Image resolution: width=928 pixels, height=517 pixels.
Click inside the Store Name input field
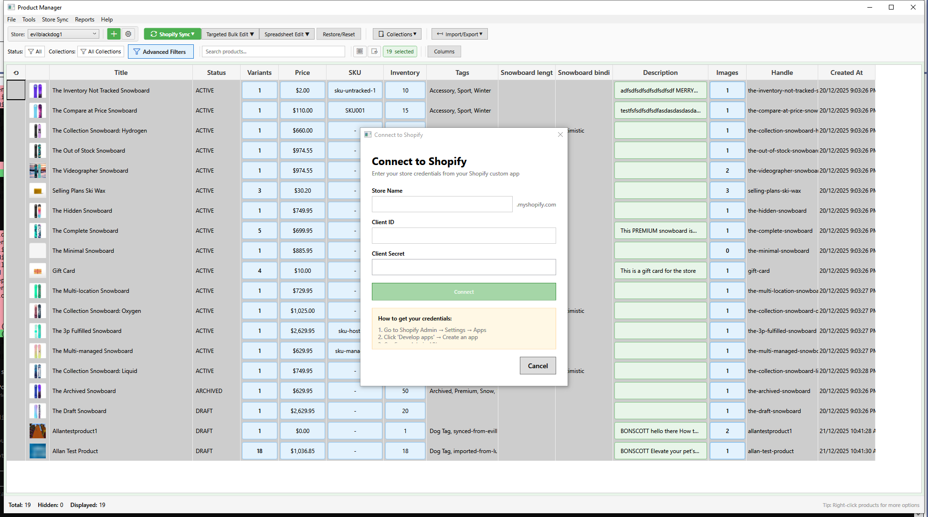coord(442,204)
